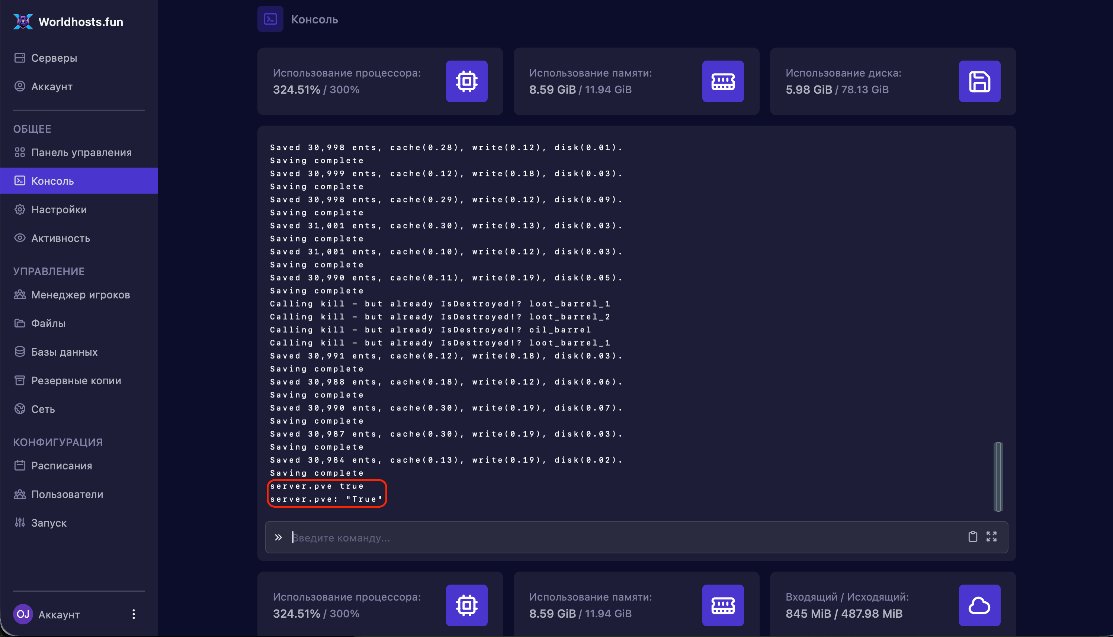This screenshot has width=1113, height=637.
Task: Open Пользователи page
Action: tap(79, 494)
